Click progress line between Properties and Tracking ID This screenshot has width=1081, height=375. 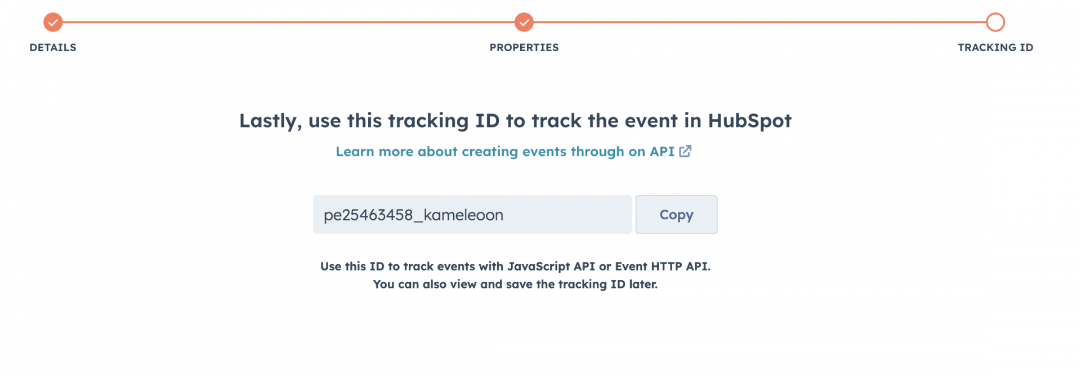tap(759, 22)
